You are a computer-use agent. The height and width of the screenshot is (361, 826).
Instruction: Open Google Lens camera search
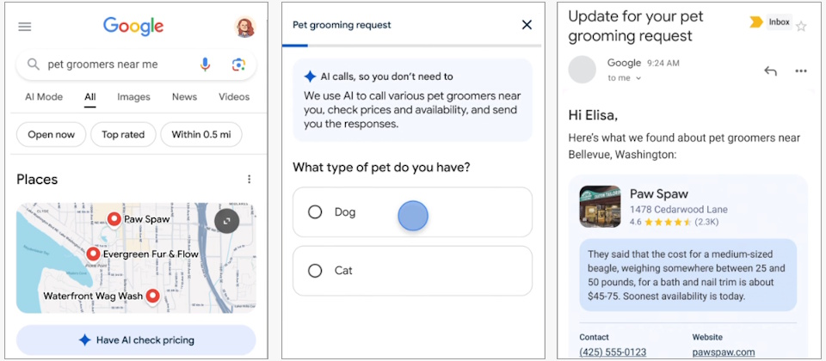(x=238, y=64)
